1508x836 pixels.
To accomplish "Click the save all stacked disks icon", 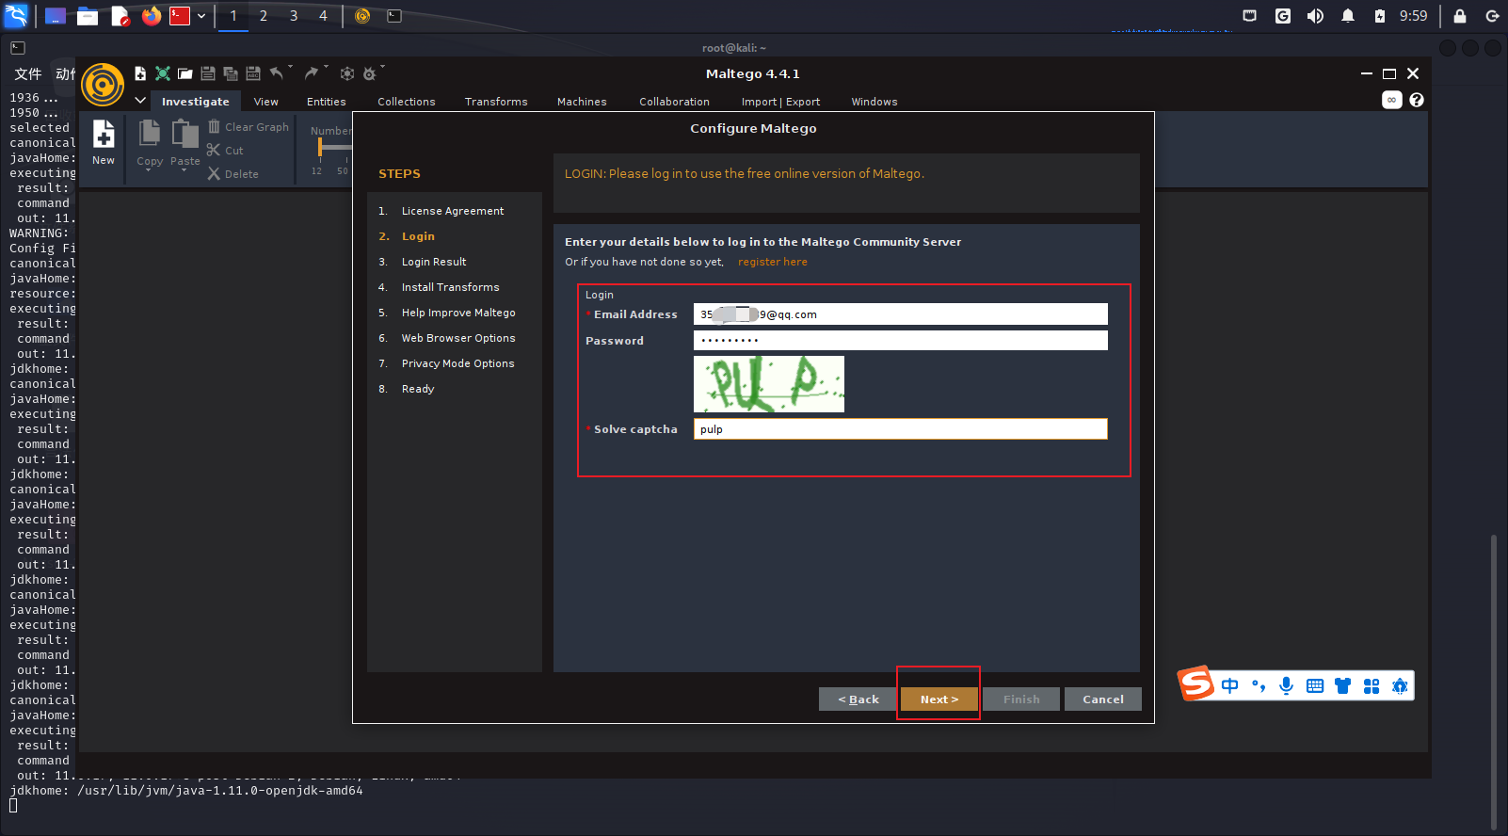I will coord(231,73).
